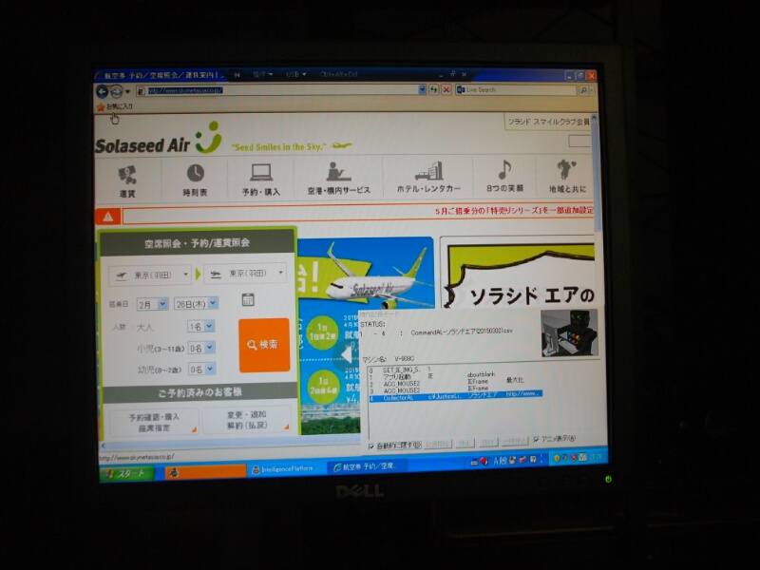The width and height of the screenshot is (760, 570).
Task: Open 空港・機内サービス section
Action: [339, 179]
